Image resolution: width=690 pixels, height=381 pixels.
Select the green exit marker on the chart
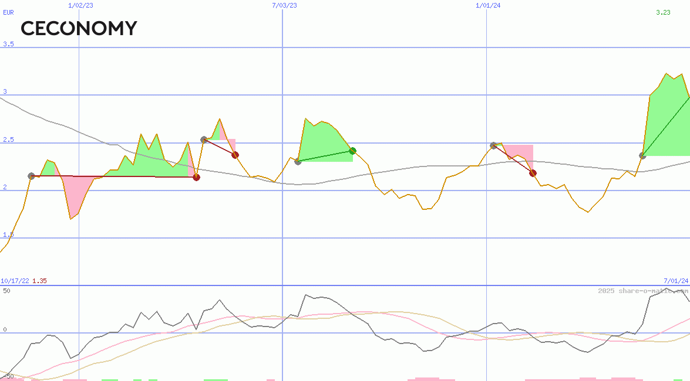pyautogui.click(x=352, y=151)
